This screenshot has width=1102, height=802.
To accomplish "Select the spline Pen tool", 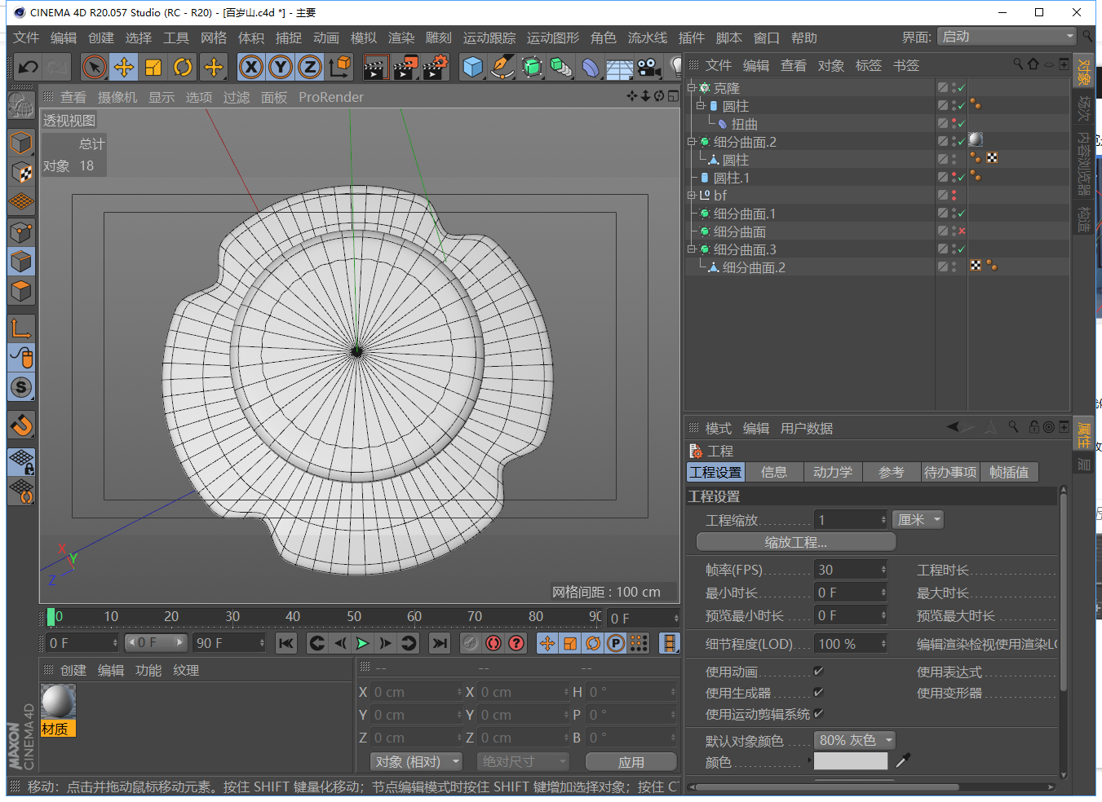I will 502,67.
